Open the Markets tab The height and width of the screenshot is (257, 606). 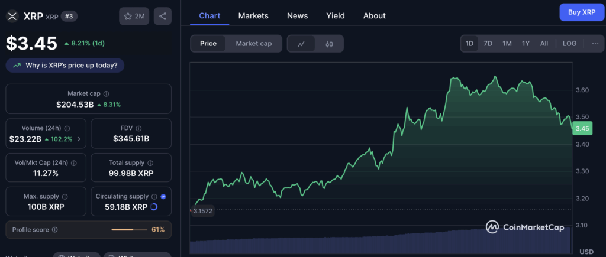coord(253,16)
